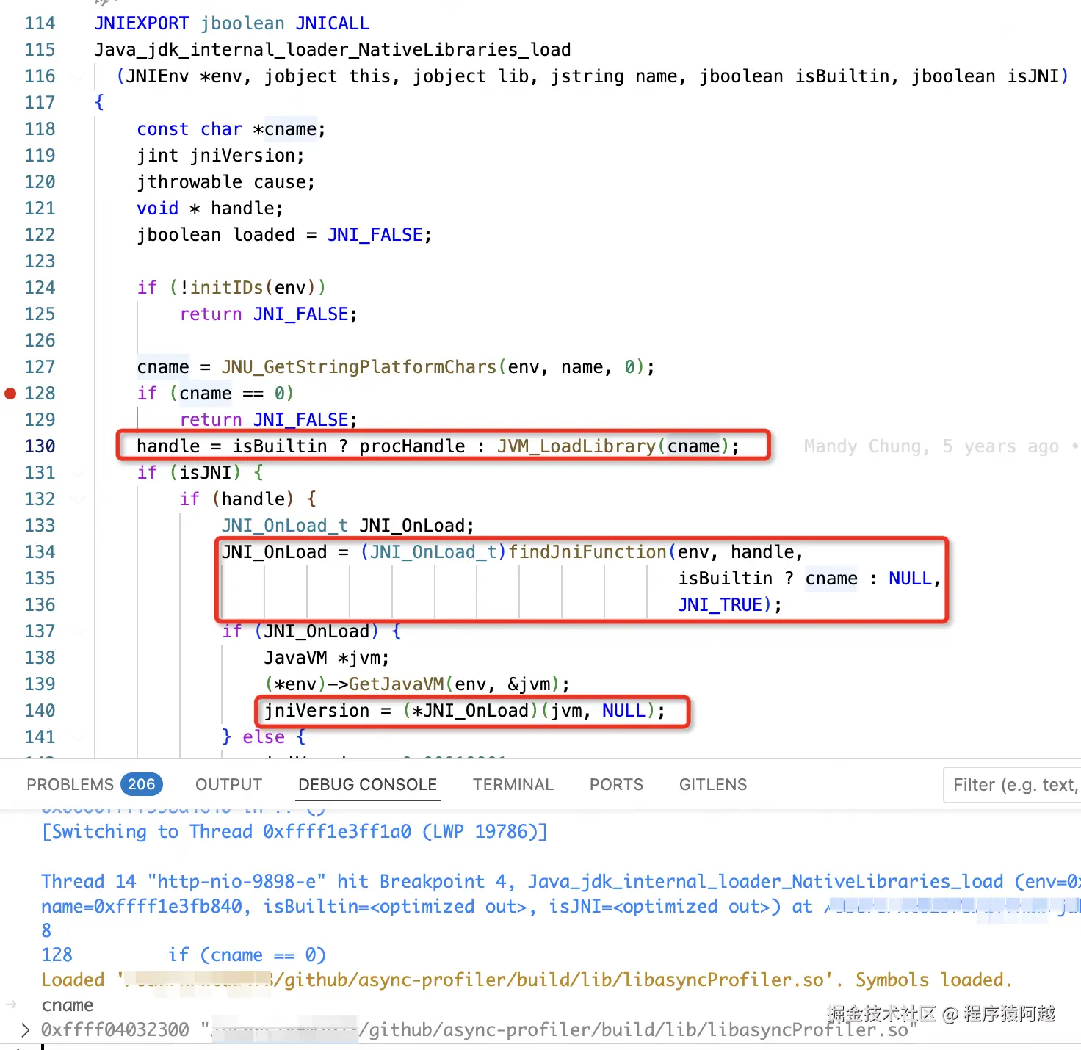
Task: Click JVM_LoadLibrary on line 130
Action: pyautogui.click(x=576, y=446)
